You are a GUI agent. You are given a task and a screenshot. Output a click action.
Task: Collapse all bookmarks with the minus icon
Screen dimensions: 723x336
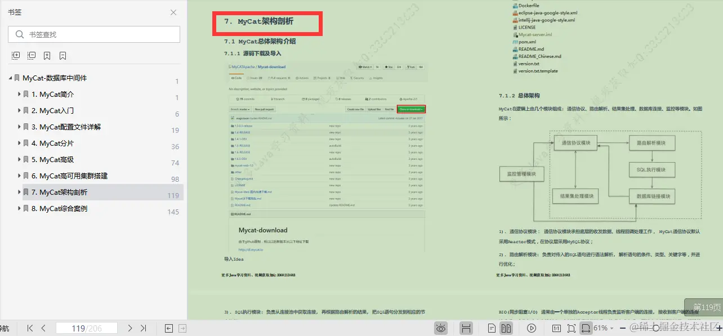click(31, 55)
